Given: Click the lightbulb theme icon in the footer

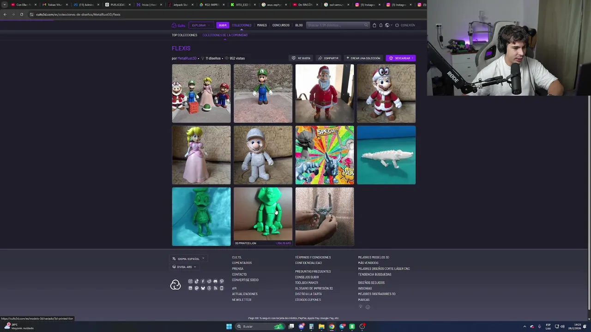Looking at the screenshot, I should point(361,307).
